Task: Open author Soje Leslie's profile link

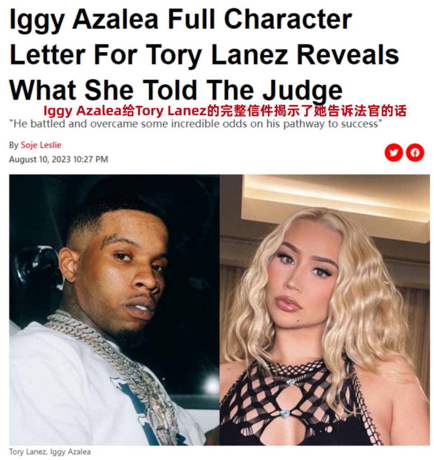Action: [41, 145]
